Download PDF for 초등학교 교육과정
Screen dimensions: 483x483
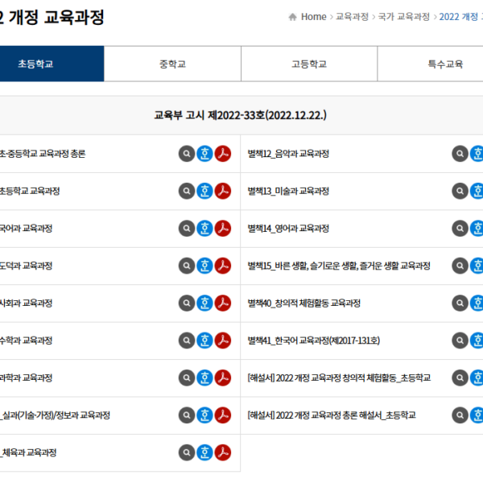[223, 191]
